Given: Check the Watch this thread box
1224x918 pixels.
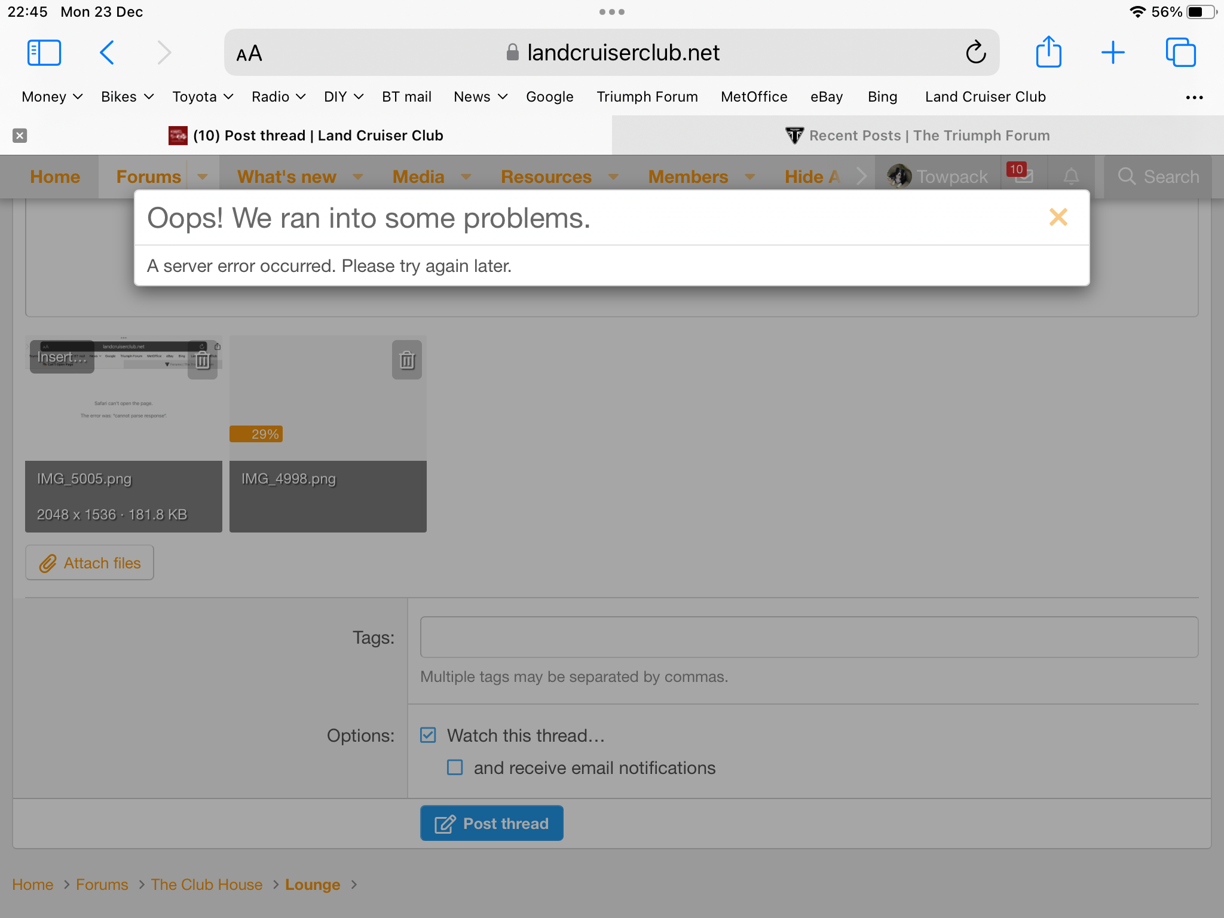Looking at the screenshot, I should point(428,735).
